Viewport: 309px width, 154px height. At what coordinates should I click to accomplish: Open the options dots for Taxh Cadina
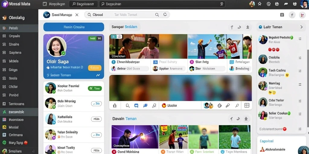coord(300,71)
